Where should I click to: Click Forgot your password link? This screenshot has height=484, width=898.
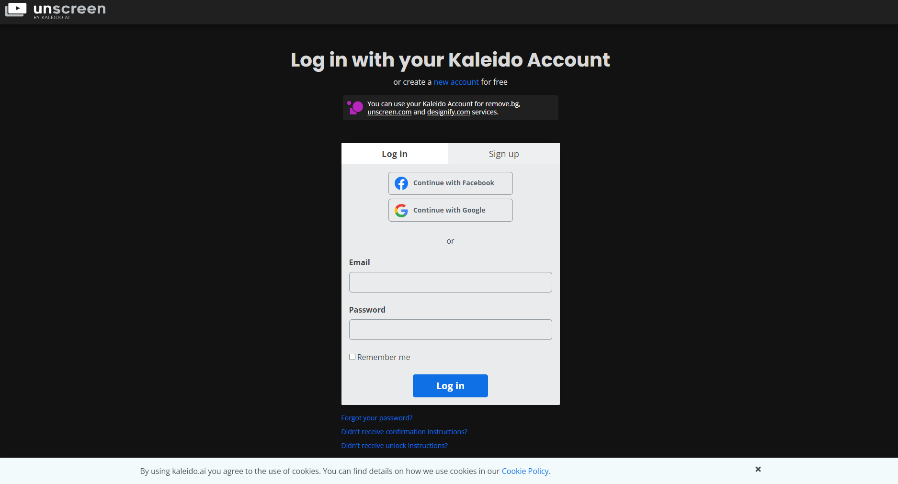pos(376,418)
